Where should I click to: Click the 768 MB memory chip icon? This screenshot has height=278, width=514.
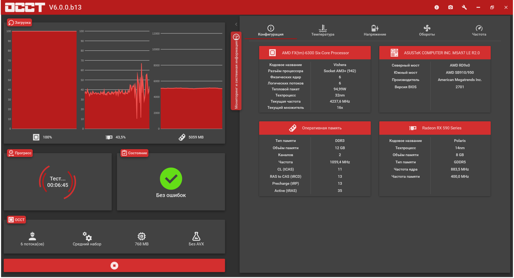pos(142,236)
